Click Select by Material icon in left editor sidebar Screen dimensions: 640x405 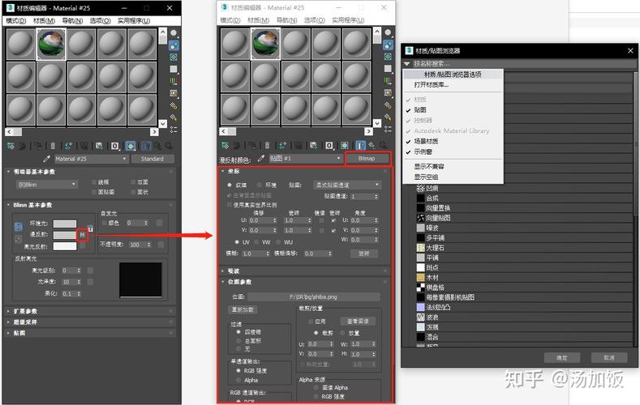point(174,117)
